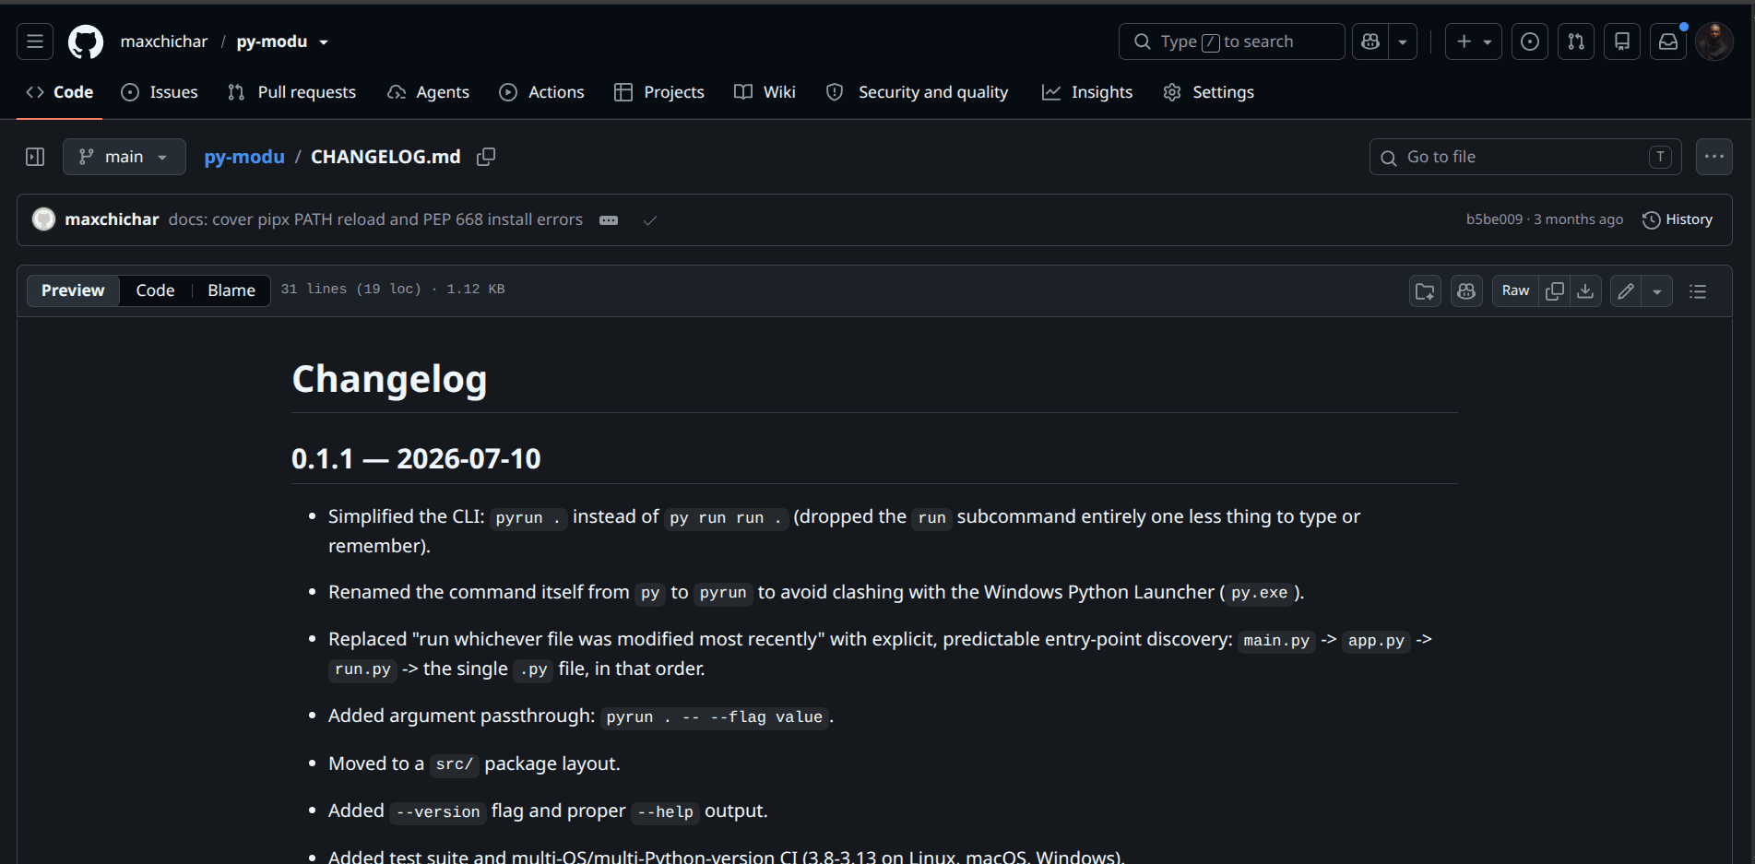1755x864 pixels.
Task: Open commit b5be009 hash link
Action: tap(1494, 219)
